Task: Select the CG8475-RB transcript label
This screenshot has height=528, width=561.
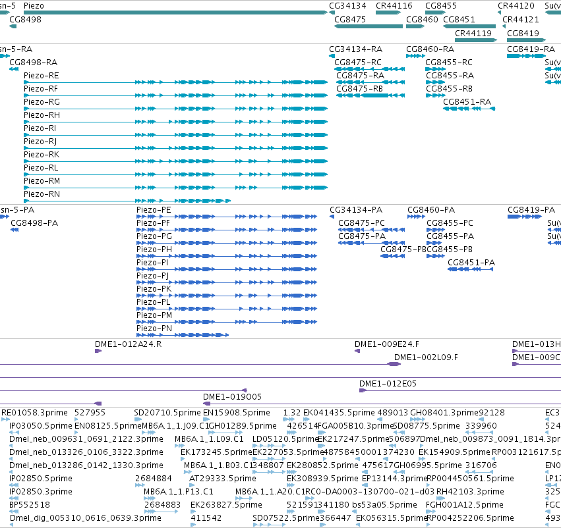Action: tap(359, 89)
